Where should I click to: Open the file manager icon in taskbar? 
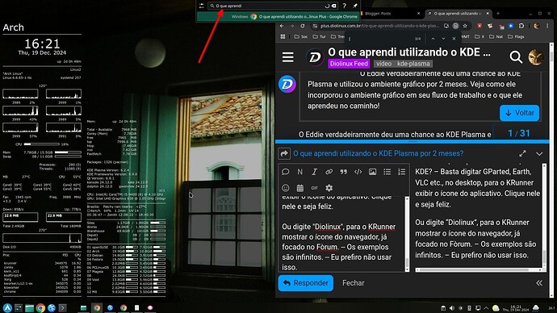coord(29,307)
